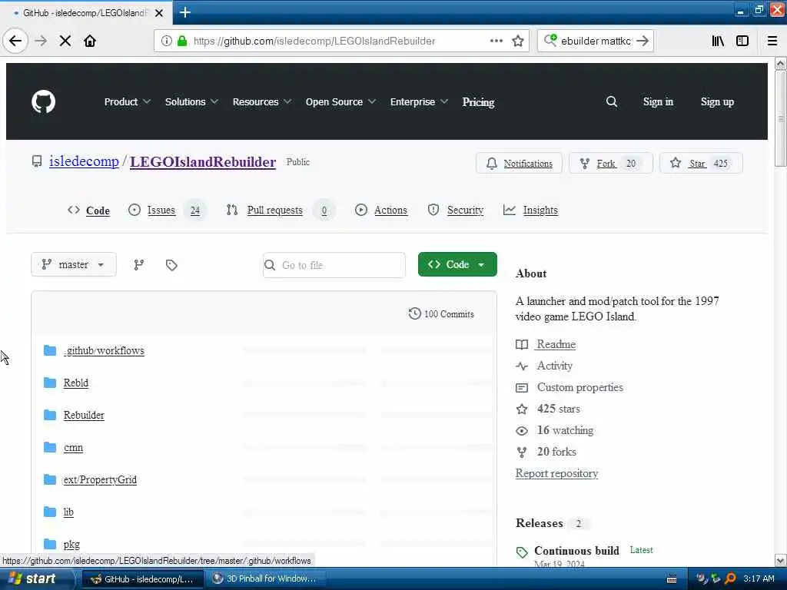Click the taskbar keyboard tray icon
The height and width of the screenshot is (590, 787).
pos(672,579)
